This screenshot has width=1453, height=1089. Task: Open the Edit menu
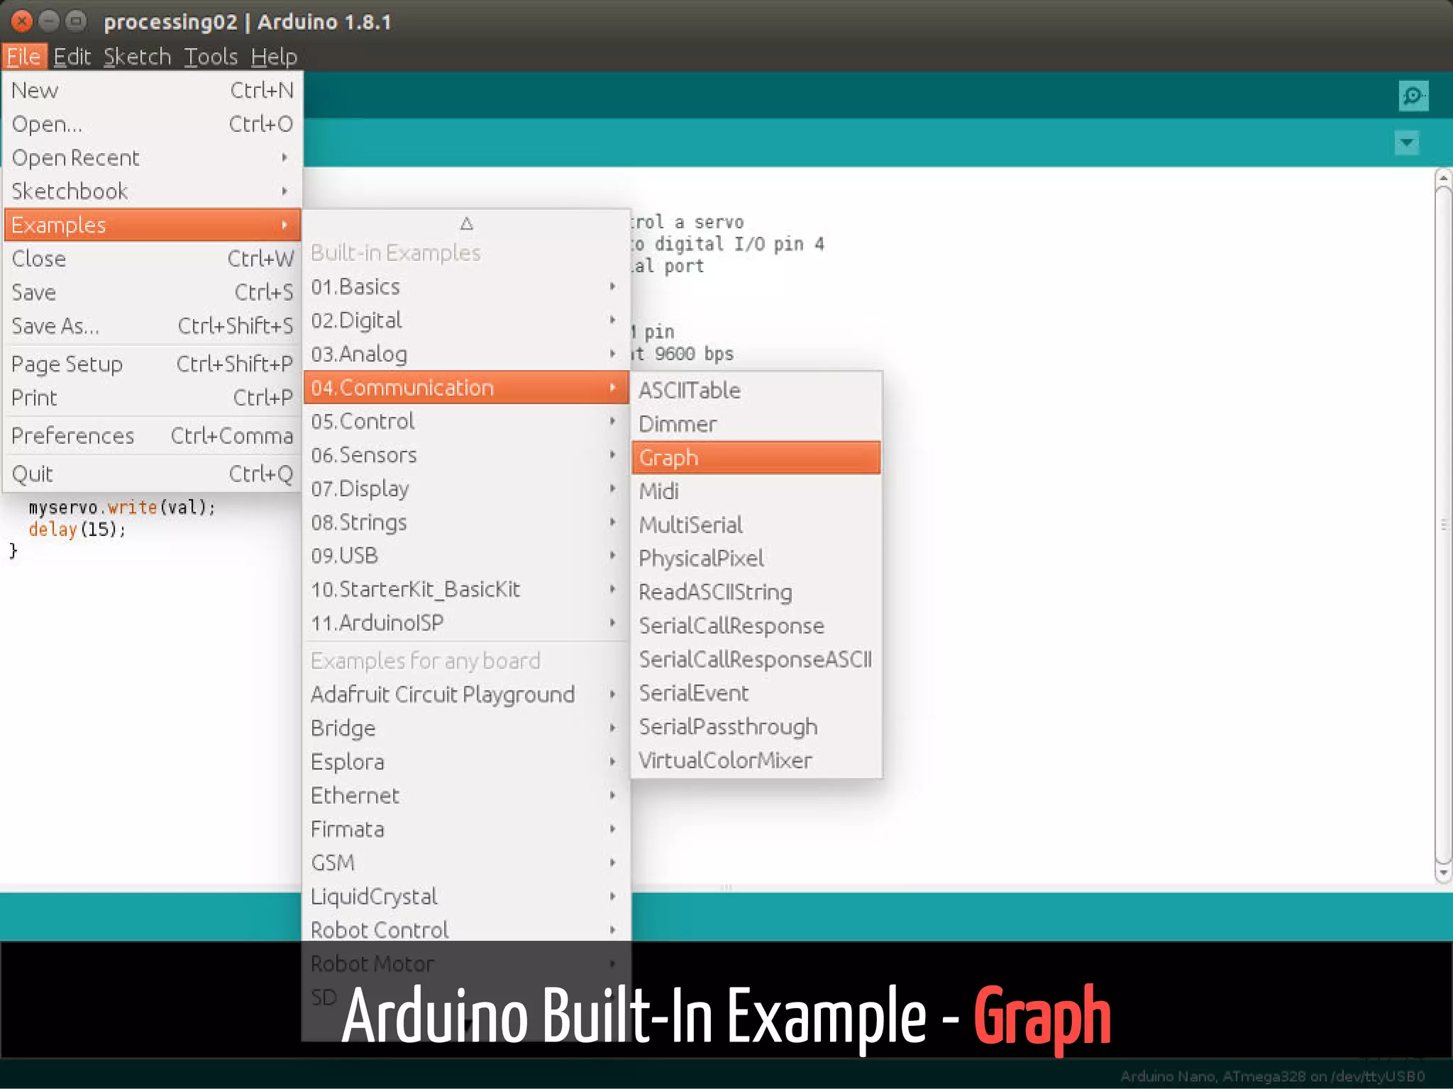[x=72, y=57]
